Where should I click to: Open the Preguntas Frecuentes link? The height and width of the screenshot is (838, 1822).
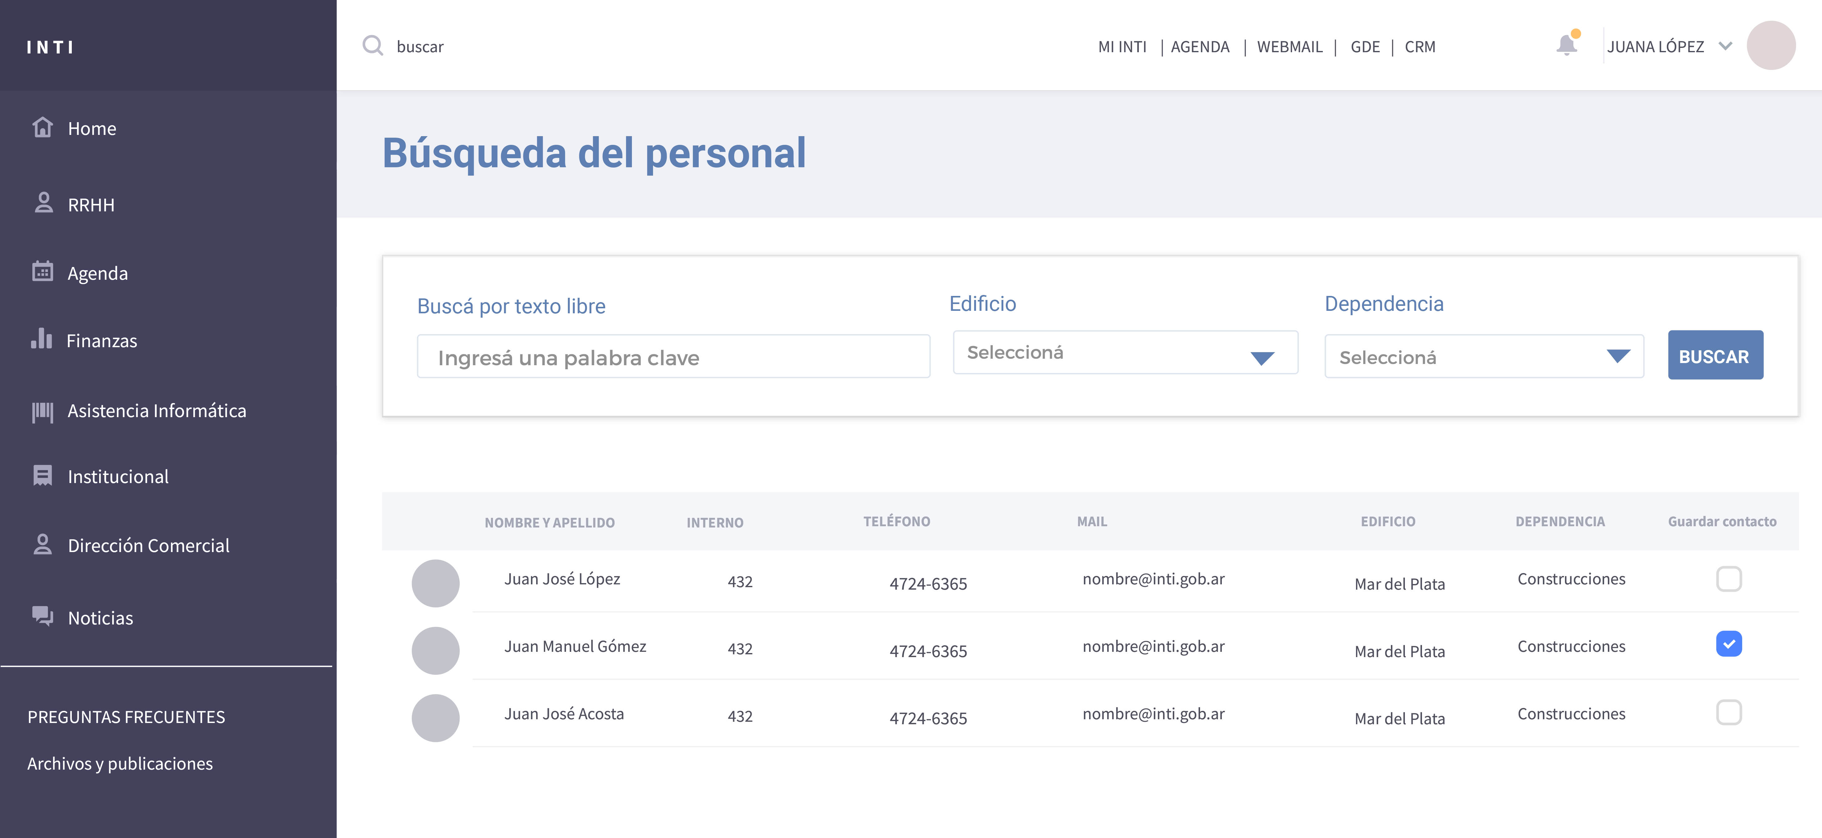click(x=126, y=717)
